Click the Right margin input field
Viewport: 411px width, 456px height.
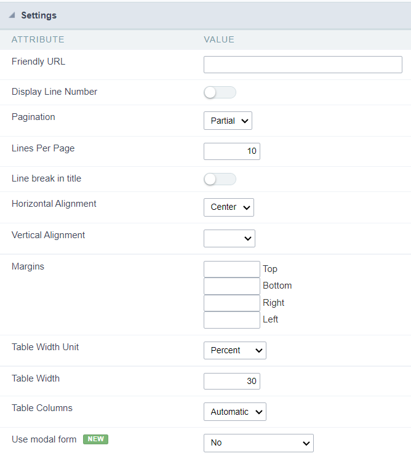[x=231, y=303]
